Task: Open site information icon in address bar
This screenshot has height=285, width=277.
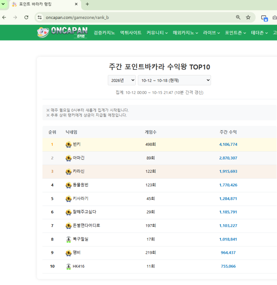Action: point(40,18)
